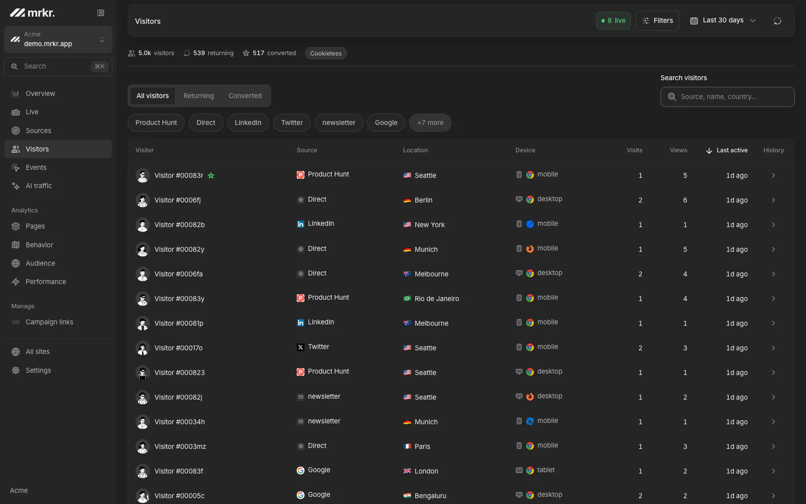This screenshot has width=806, height=504.
Task: Click the 8 live badge
Action: 613,21
